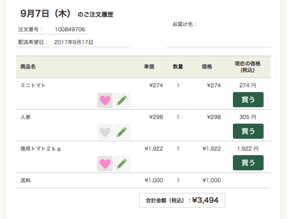The image size is (287, 219).
Task: Buy 人参 with the 買う button
Action: [x=248, y=131]
